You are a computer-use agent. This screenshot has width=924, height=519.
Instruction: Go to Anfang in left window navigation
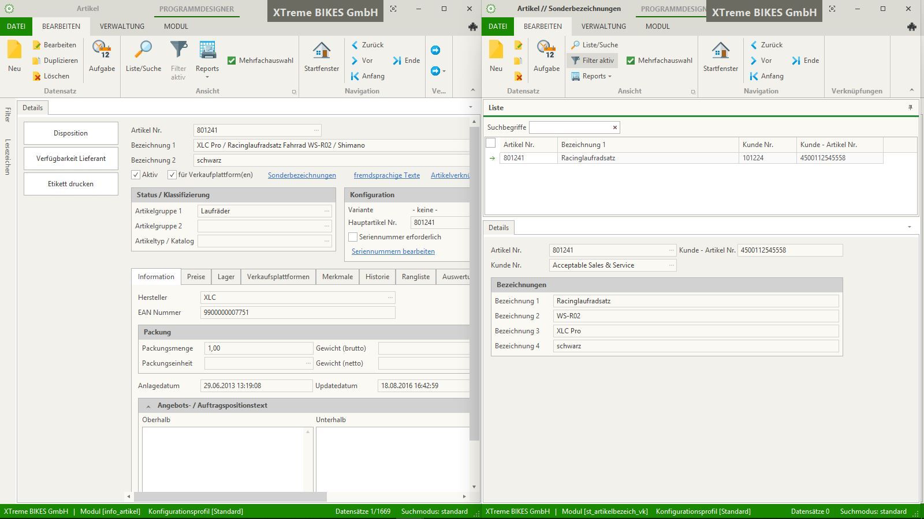367,76
